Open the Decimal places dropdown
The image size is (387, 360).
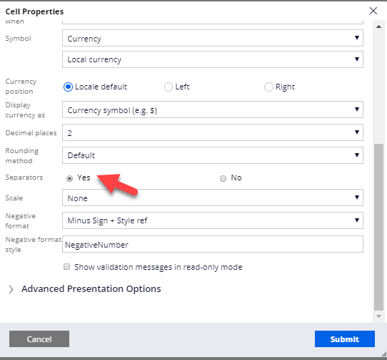click(x=213, y=132)
